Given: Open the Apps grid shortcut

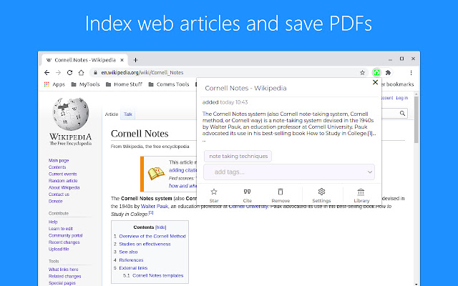Looking at the screenshot, I should (x=54, y=84).
